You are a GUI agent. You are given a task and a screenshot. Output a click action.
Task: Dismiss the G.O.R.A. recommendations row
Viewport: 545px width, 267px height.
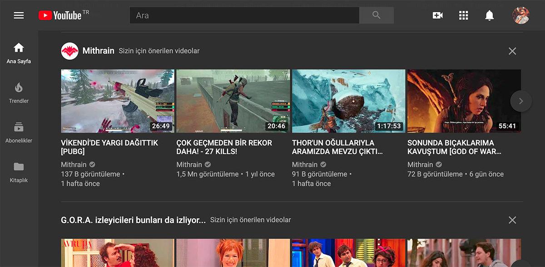[512, 219]
